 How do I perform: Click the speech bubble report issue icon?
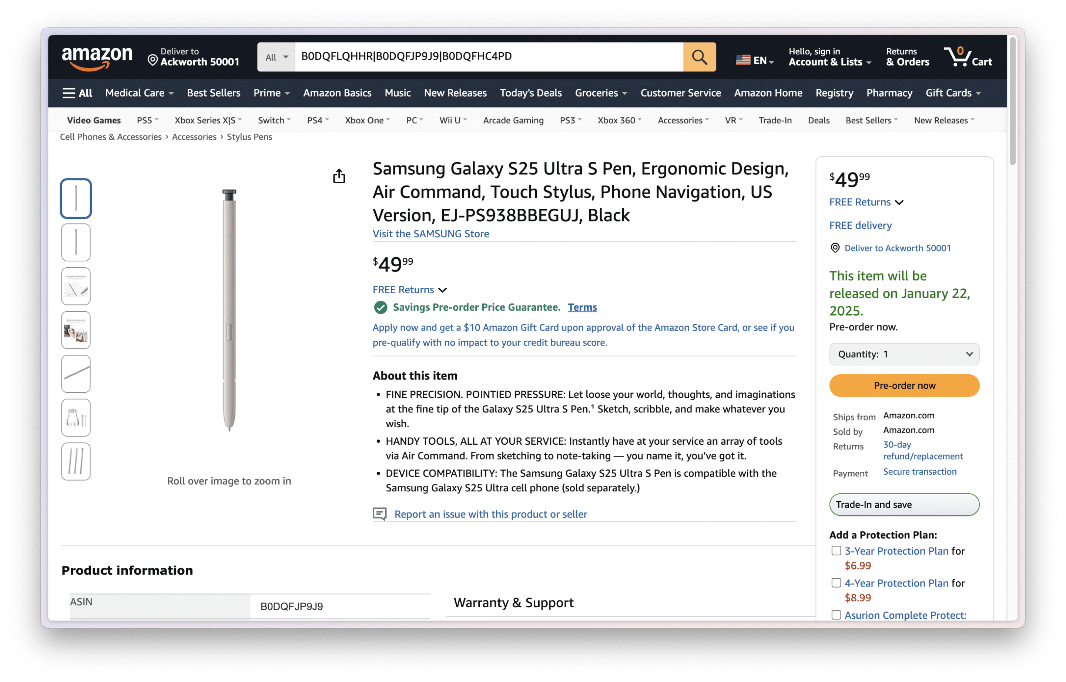tap(380, 514)
